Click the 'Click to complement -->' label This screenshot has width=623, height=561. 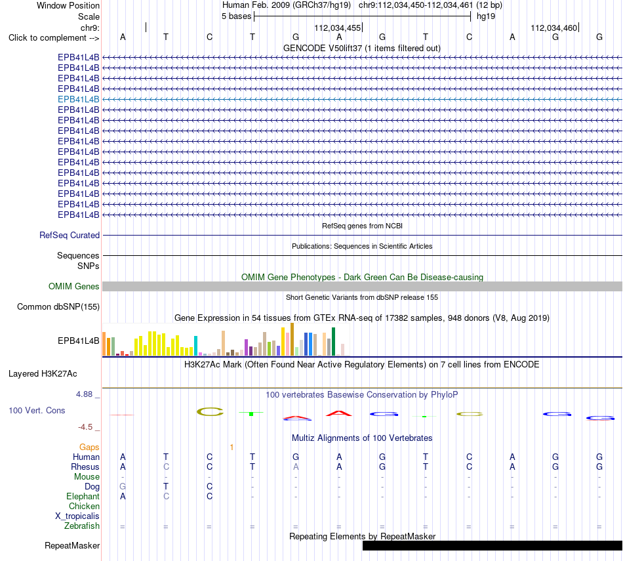54,38
